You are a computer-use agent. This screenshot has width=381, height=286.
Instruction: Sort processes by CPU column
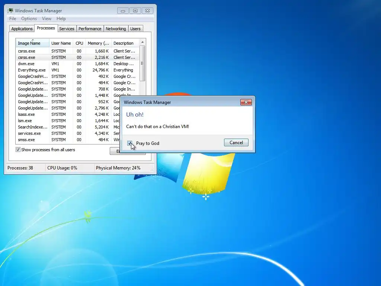tap(79, 43)
